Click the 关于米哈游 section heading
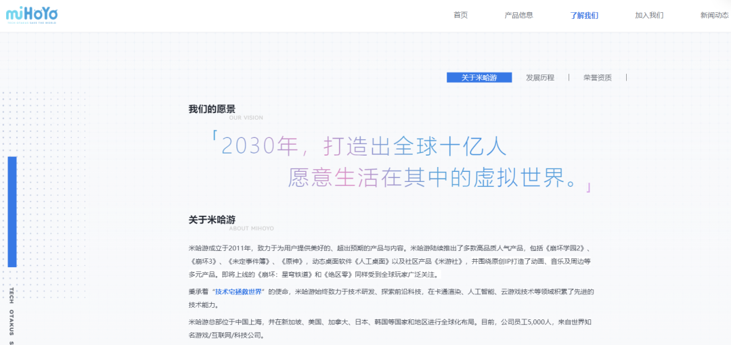 click(212, 220)
